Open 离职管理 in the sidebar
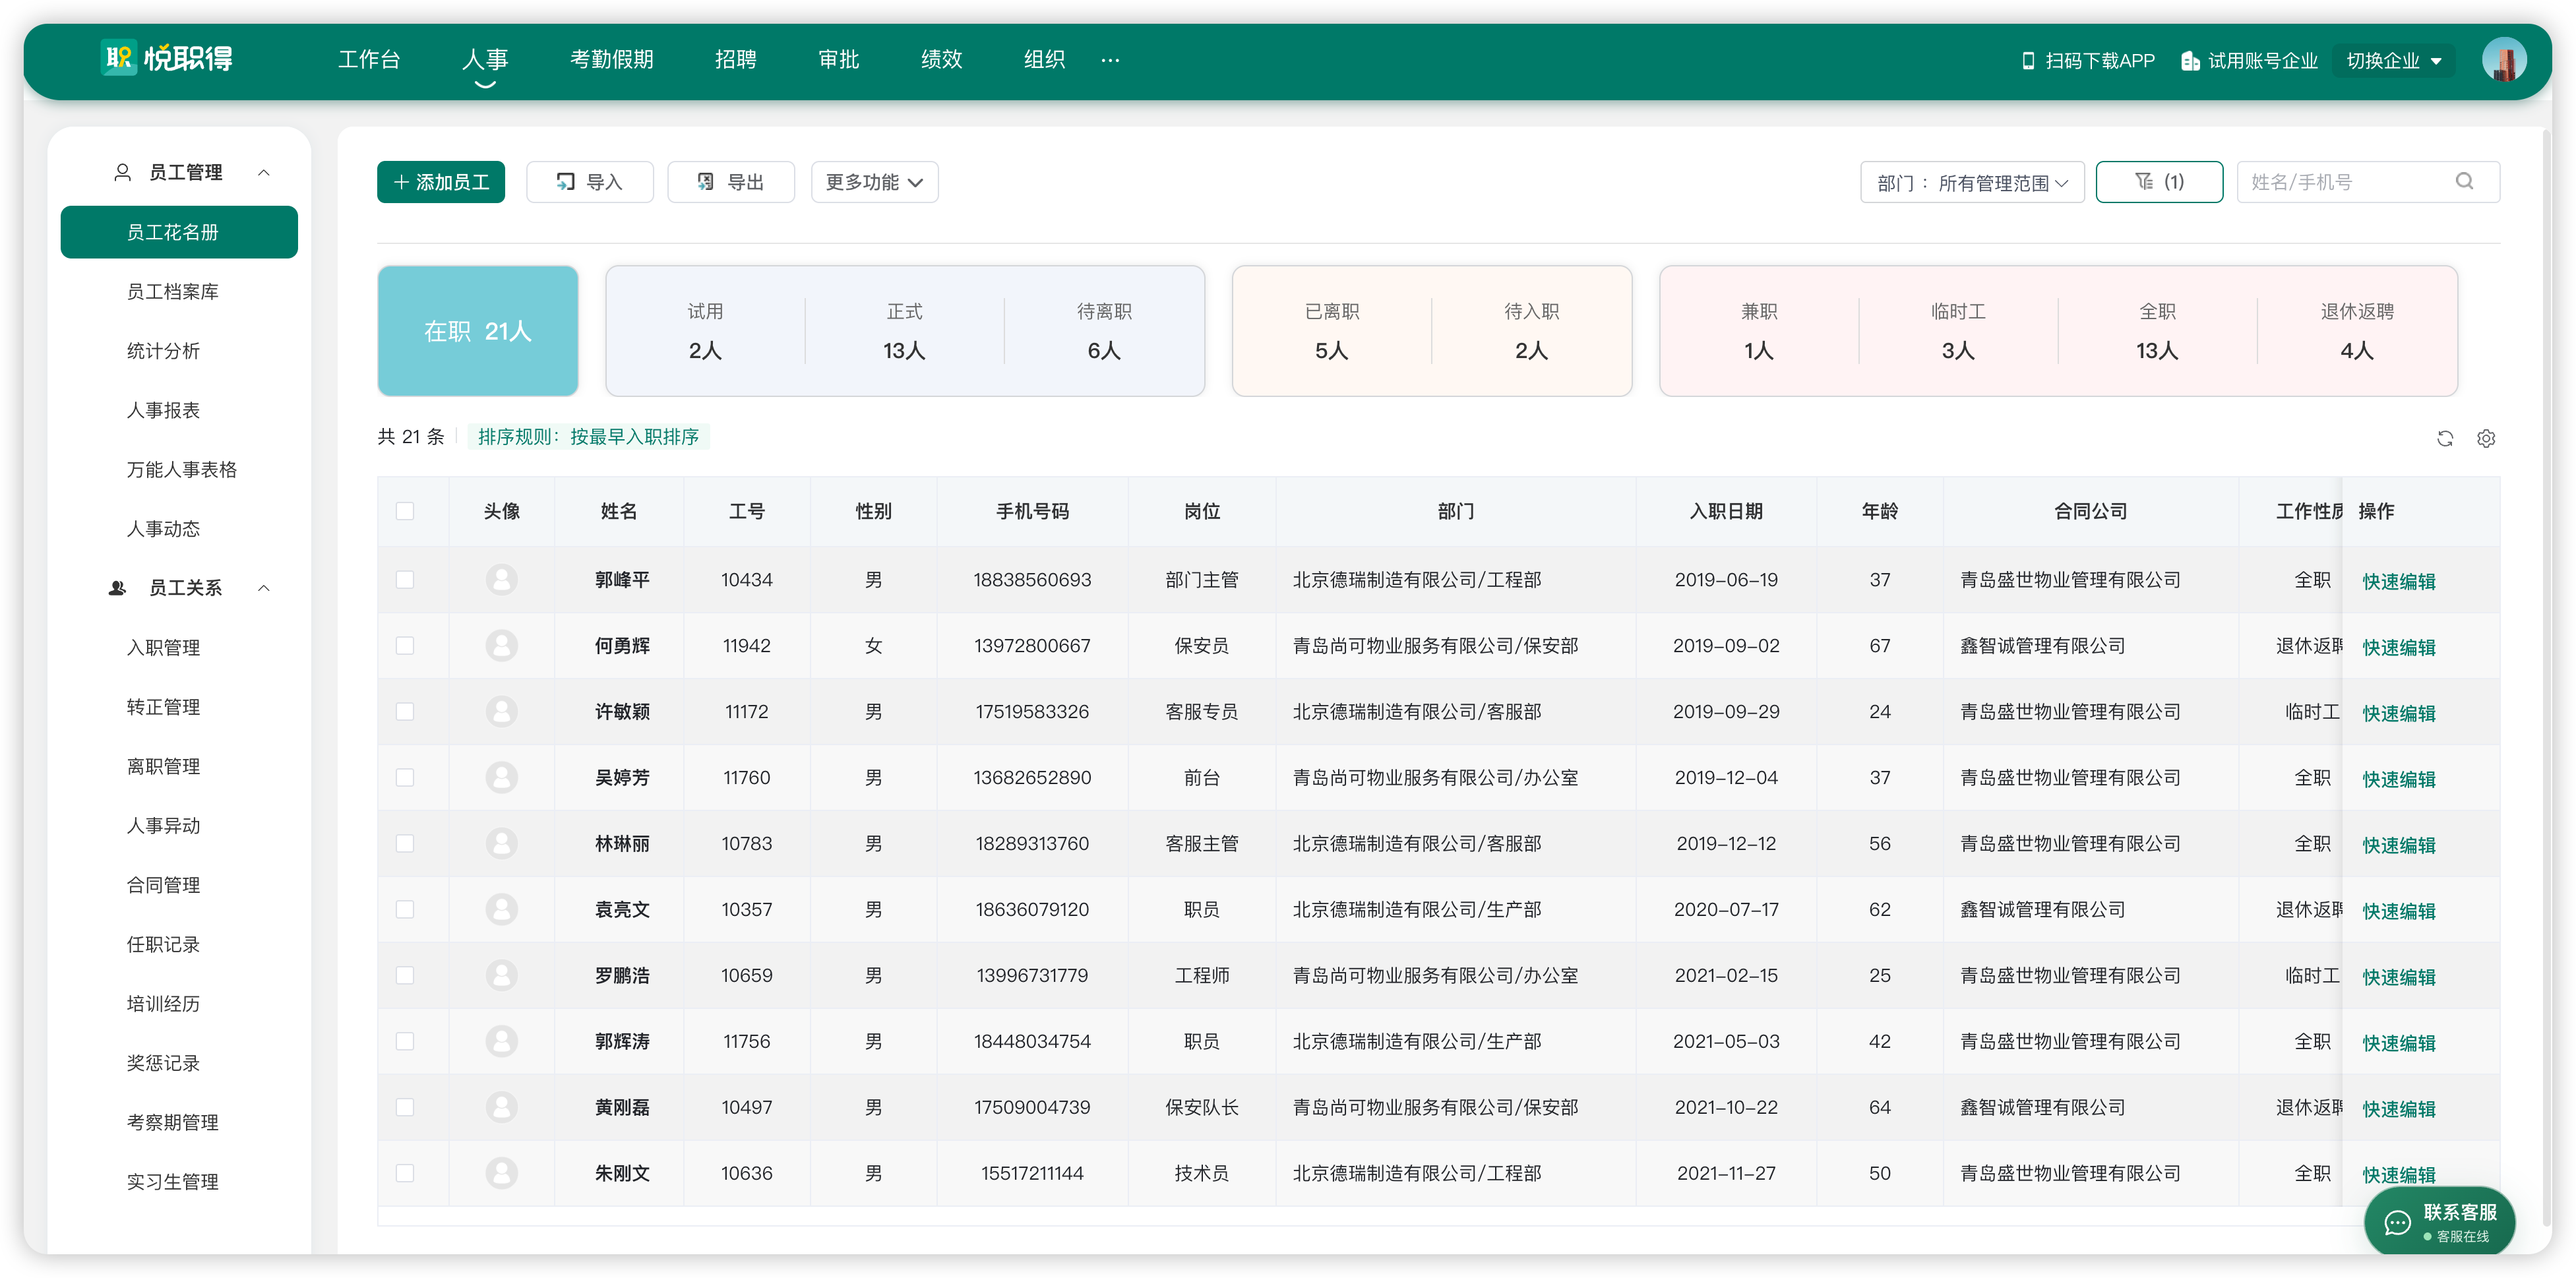Image resolution: width=2576 pixels, height=1278 pixels. pyautogui.click(x=163, y=766)
